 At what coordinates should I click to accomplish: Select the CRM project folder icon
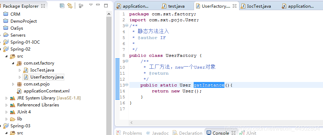tap(6, 14)
